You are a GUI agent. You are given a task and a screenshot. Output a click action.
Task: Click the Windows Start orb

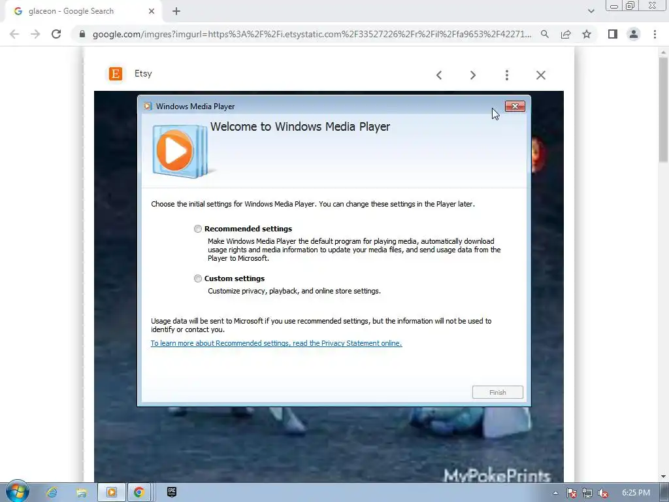[17, 492]
